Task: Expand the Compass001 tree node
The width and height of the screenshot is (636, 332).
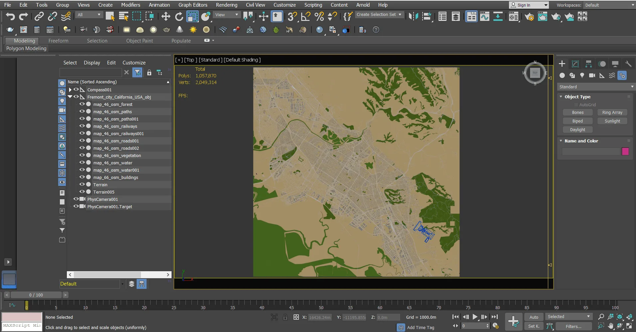Action: click(x=70, y=90)
